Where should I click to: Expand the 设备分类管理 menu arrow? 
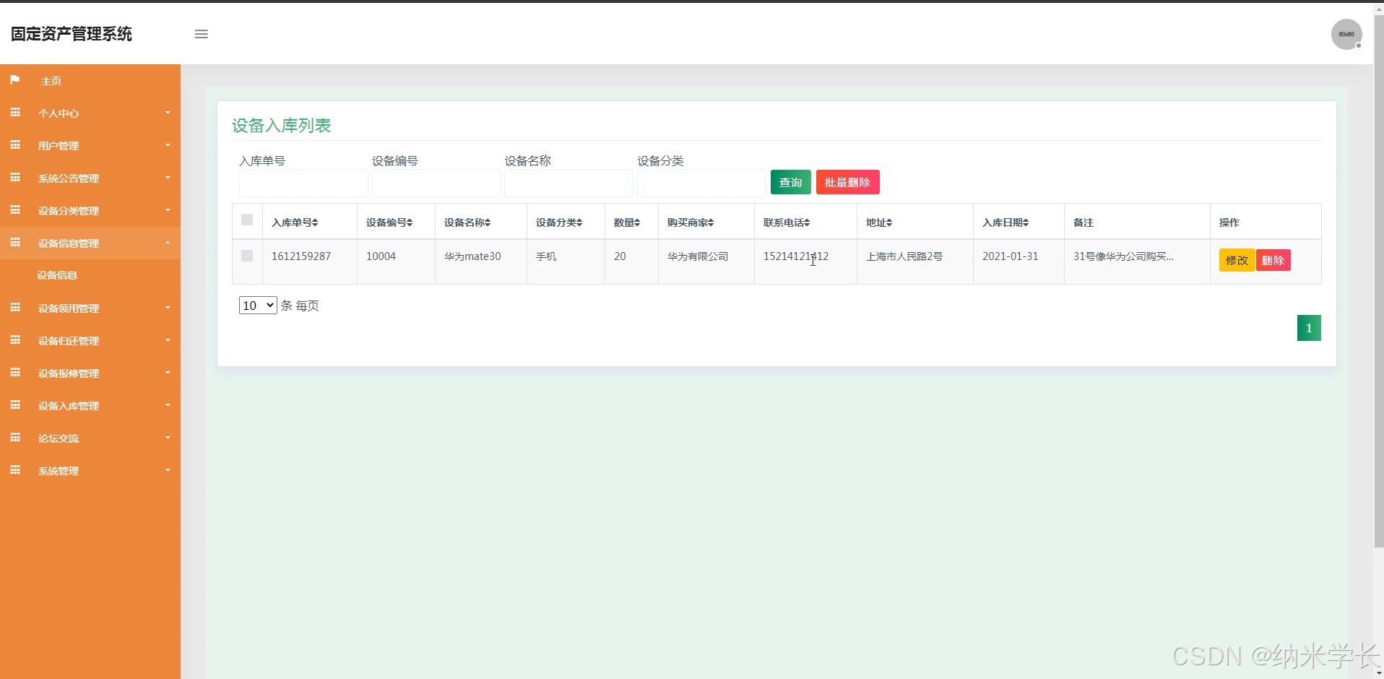[x=168, y=210]
